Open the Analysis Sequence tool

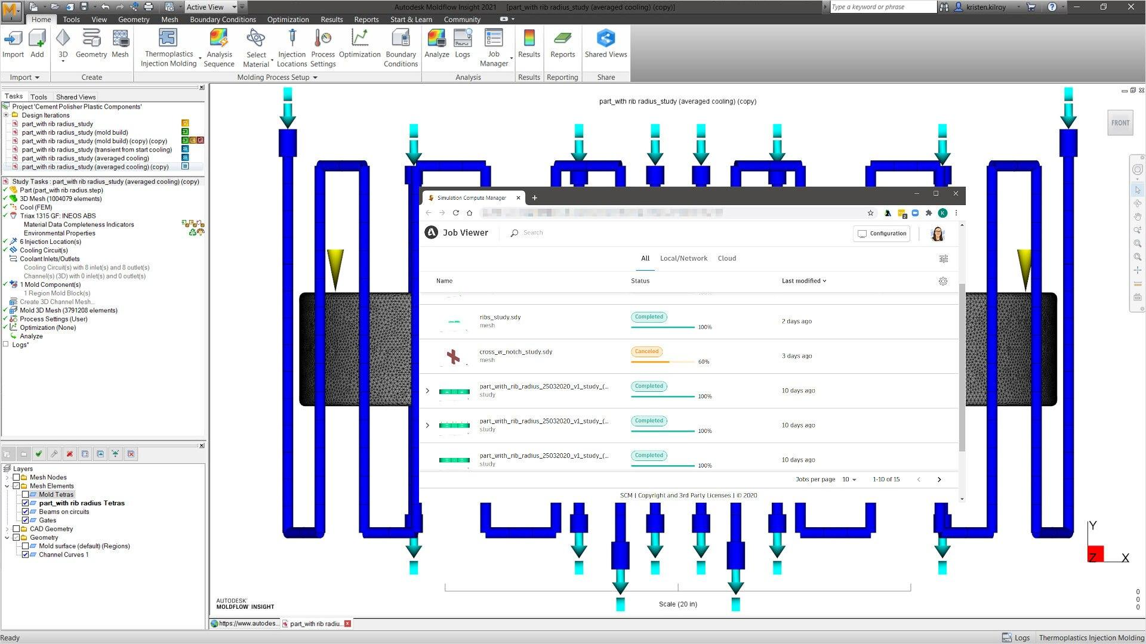pyautogui.click(x=219, y=48)
